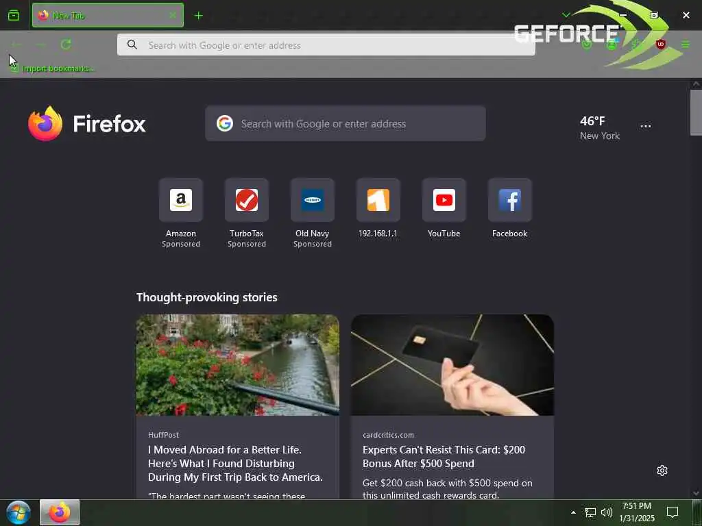Open the Firefox hamburger application menu
This screenshot has width=702, height=526.
coord(686,45)
